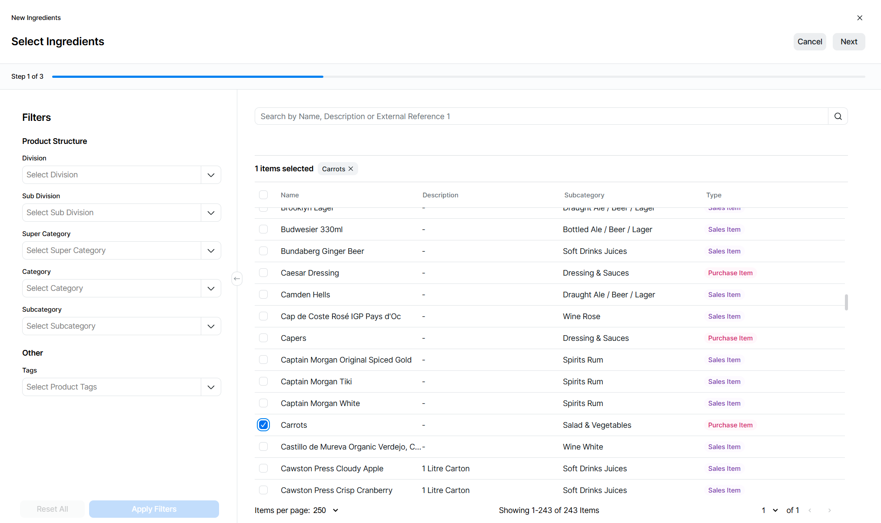Click the Cancel button

(809, 42)
